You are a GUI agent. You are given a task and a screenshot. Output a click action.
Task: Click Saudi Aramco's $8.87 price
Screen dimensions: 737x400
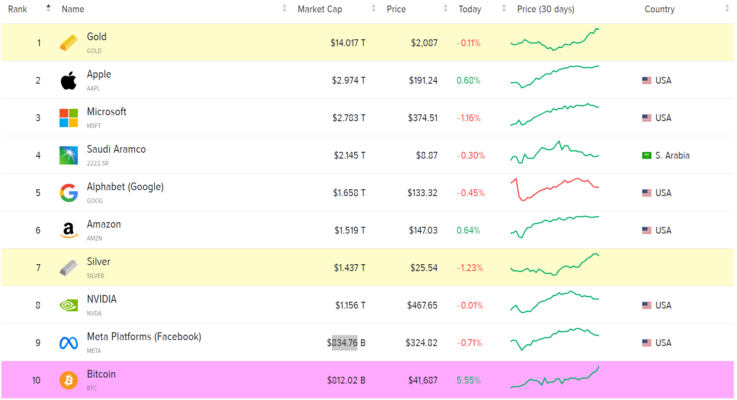pos(427,155)
